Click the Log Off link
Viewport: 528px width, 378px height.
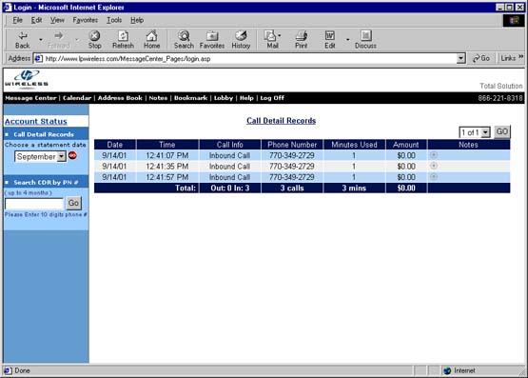272,98
